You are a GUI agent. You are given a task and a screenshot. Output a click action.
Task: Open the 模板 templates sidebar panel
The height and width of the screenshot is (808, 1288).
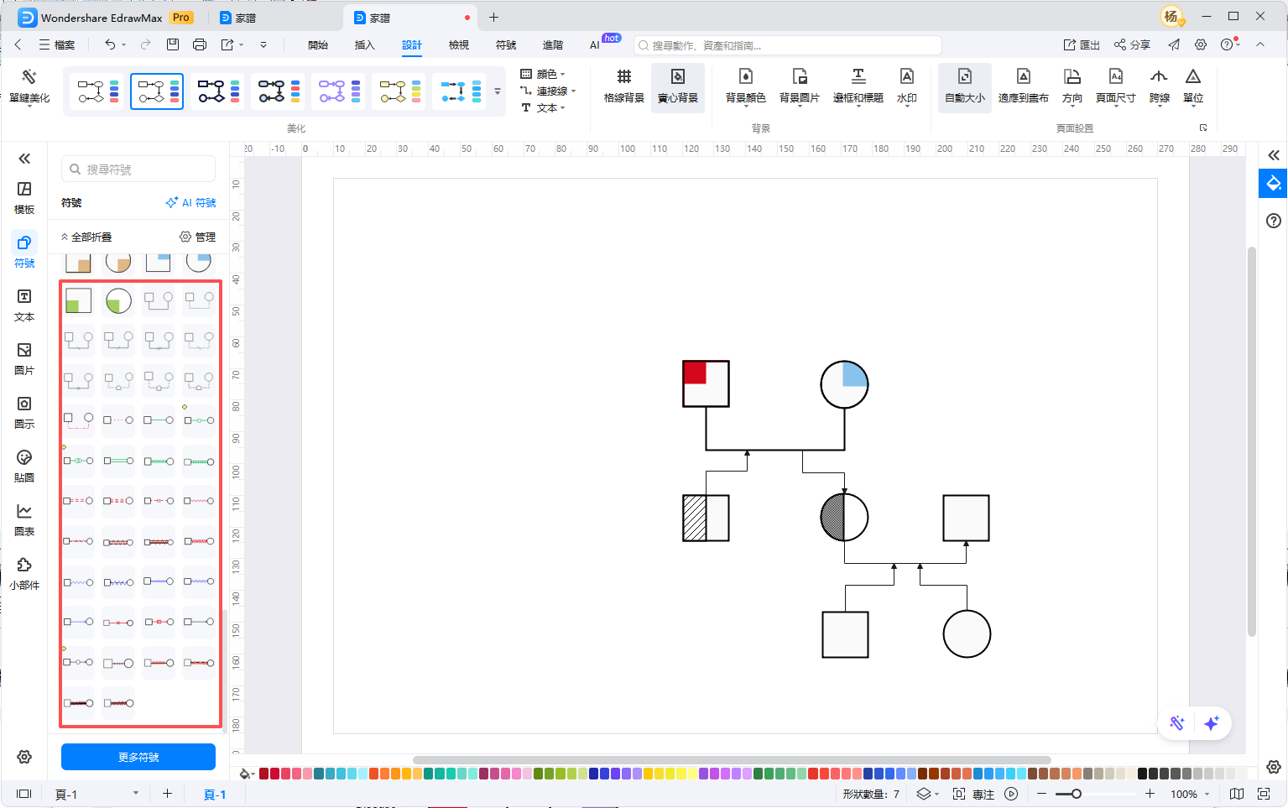pos(24,198)
